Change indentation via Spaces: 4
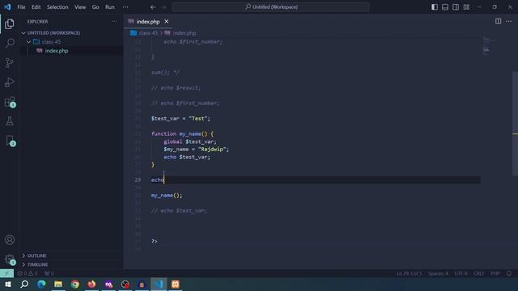Image resolution: width=518 pixels, height=291 pixels. pos(438,273)
